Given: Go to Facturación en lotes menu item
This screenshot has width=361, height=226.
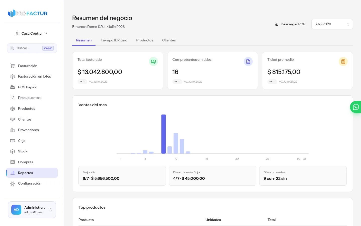Looking at the screenshot, I should point(32,77).
